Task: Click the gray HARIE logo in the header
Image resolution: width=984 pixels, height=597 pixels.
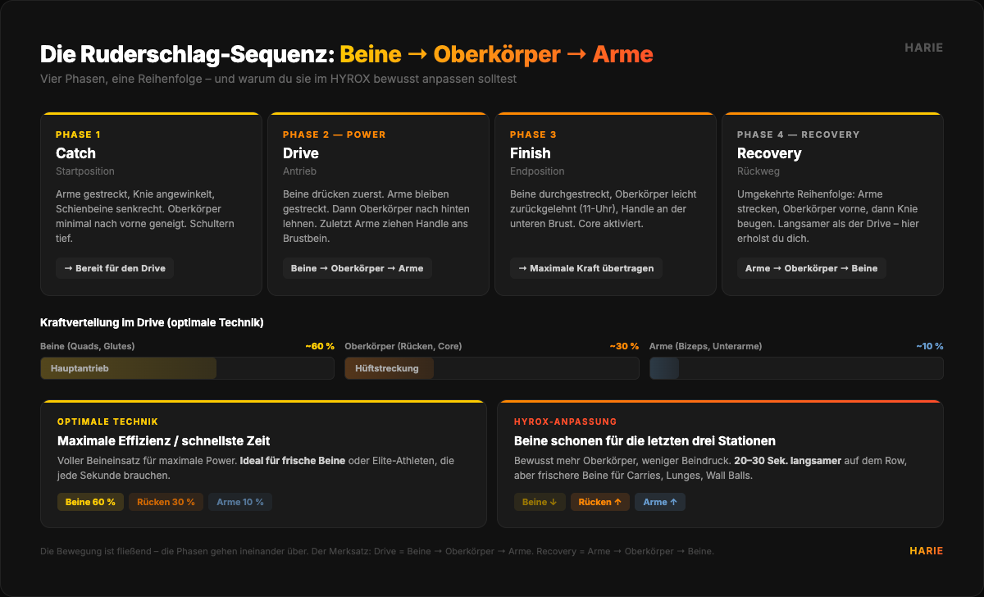Action: pos(923,48)
